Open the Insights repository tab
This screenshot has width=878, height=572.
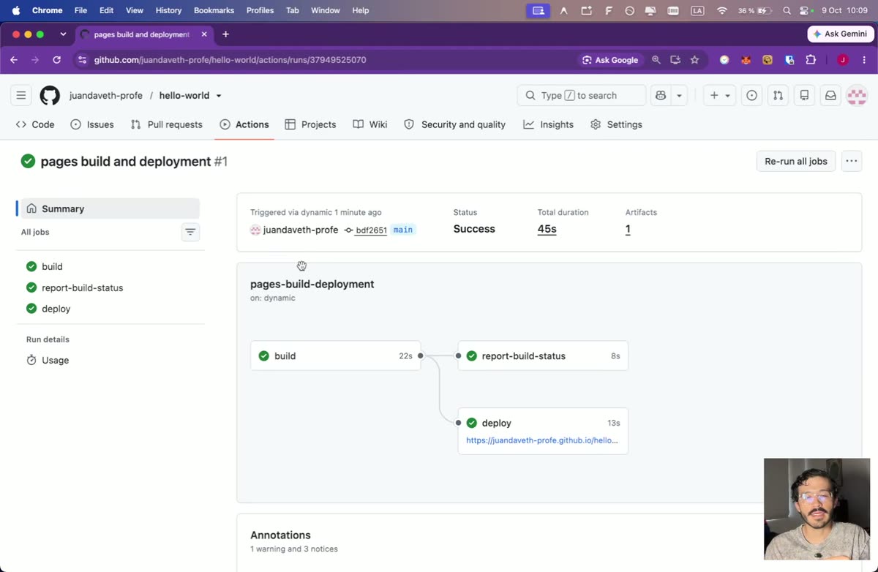549,124
